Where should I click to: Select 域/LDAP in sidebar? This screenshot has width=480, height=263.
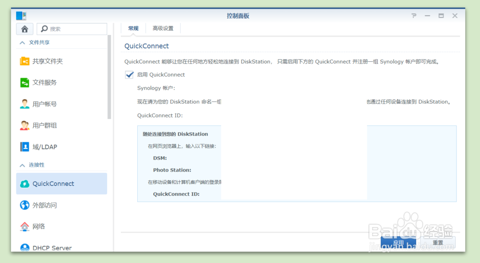coord(61,147)
